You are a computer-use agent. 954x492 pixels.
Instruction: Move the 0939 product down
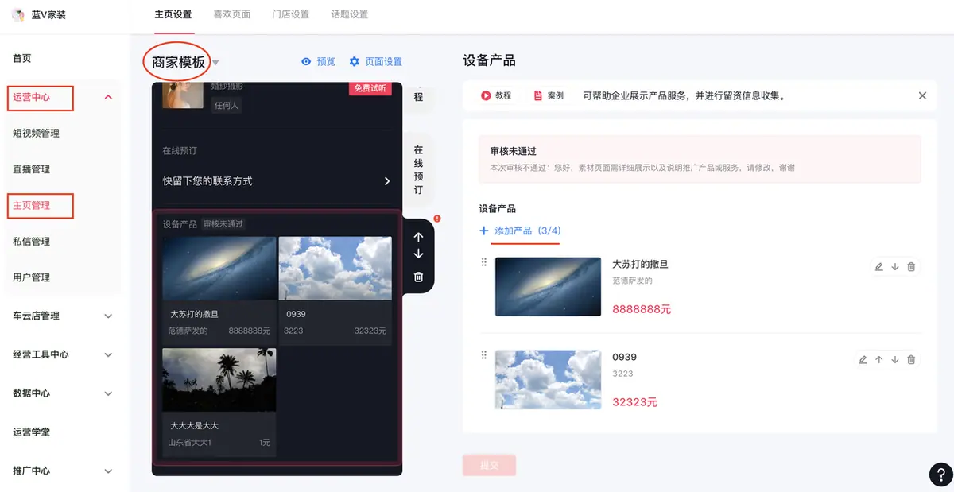point(895,360)
